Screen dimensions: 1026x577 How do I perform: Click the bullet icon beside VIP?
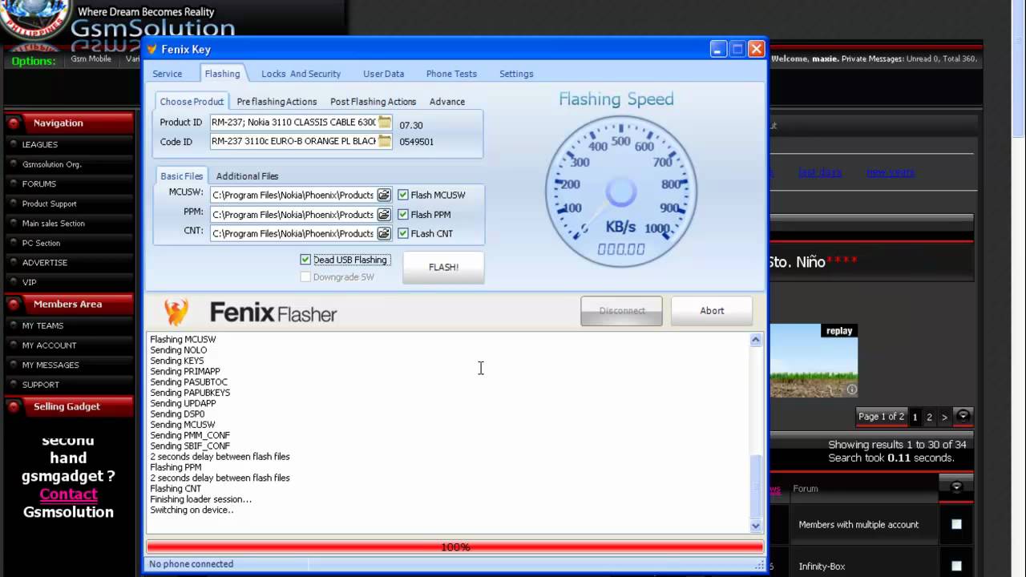(14, 283)
